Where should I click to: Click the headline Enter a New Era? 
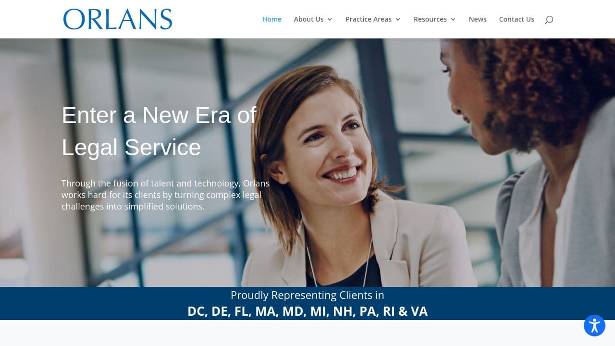click(159, 115)
